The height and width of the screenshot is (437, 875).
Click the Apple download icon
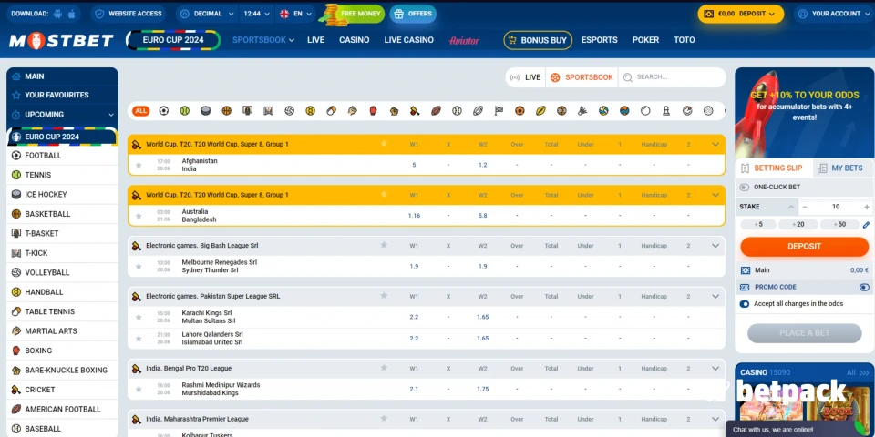point(73,14)
